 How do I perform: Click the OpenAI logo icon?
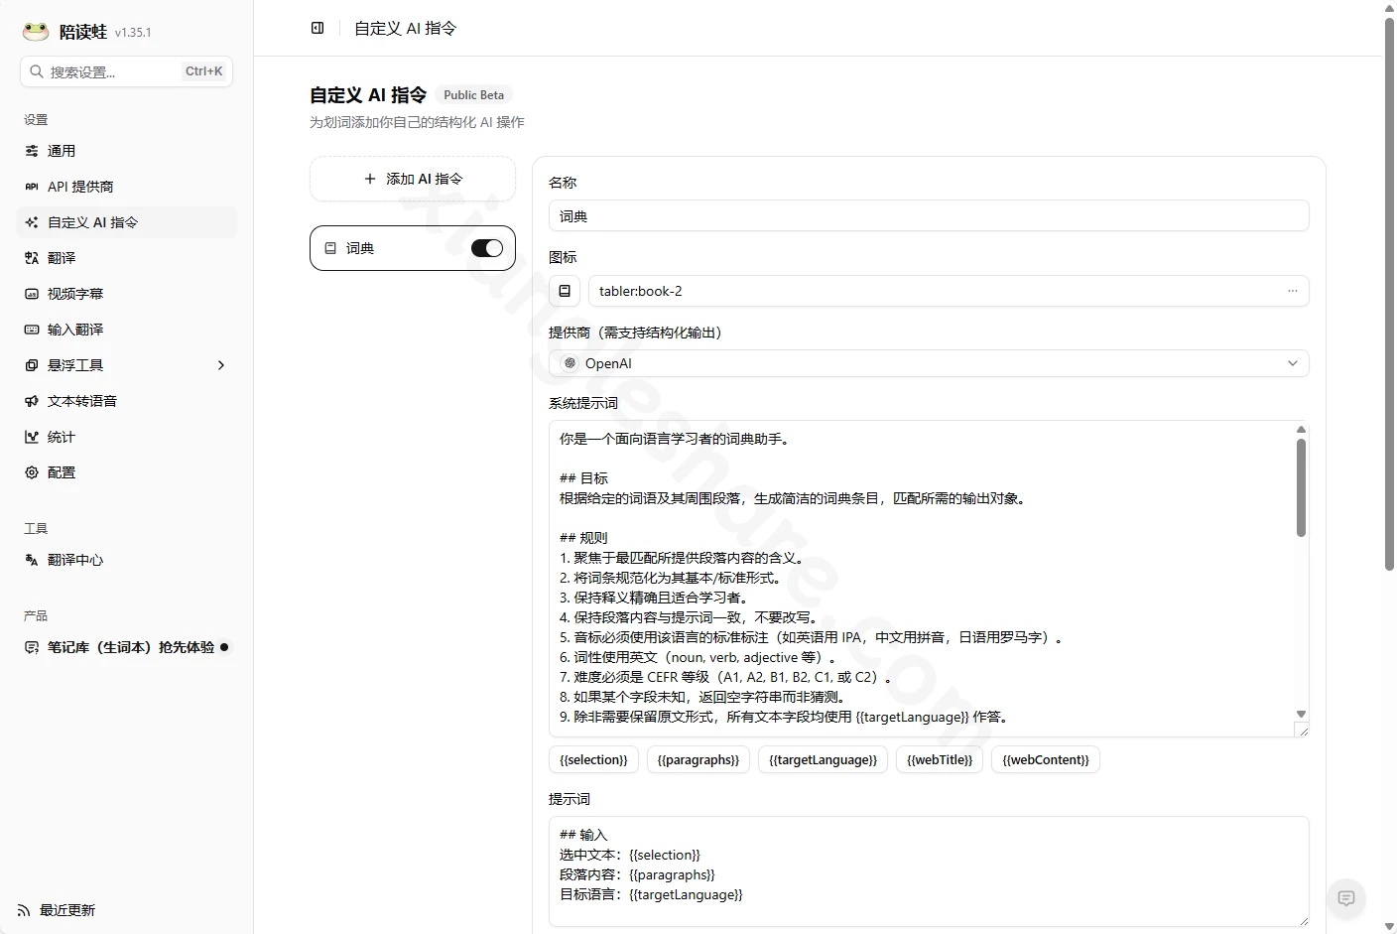570,363
